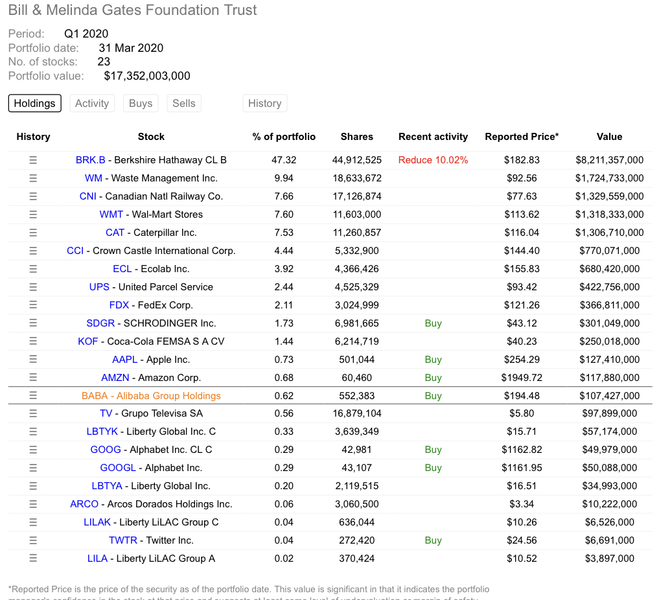The width and height of the screenshot is (670, 600).
Task: Open history icon for Coca-Cola FEMSA row
Action: [33, 341]
